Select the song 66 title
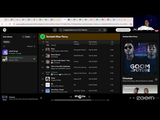 (x=52, y=84)
